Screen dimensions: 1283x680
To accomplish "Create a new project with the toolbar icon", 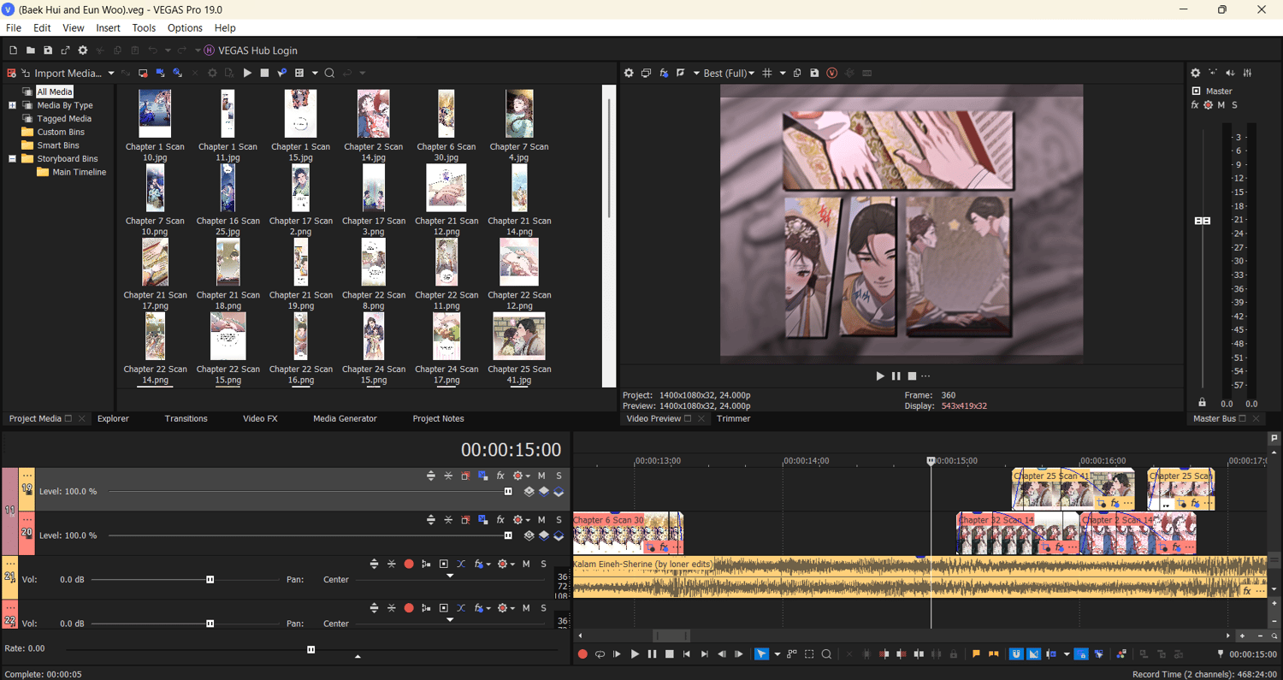I will 13,50.
